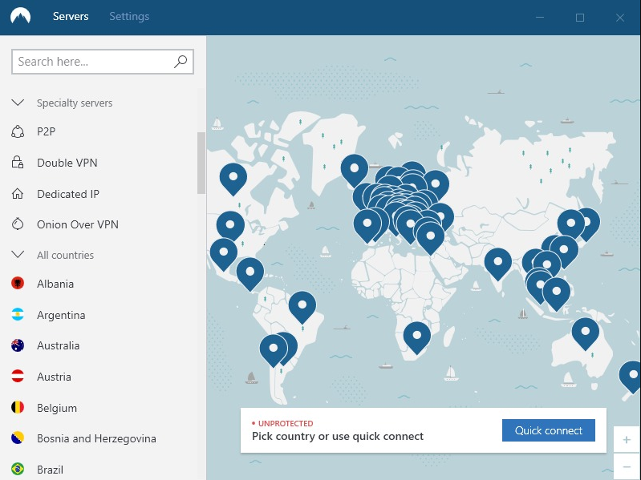
Task: Select the Dedicated IP house icon
Action: tap(18, 193)
